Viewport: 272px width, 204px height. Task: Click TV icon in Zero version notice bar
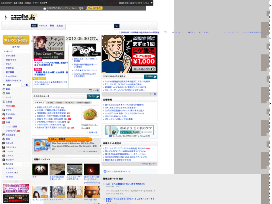tap(45, 8)
